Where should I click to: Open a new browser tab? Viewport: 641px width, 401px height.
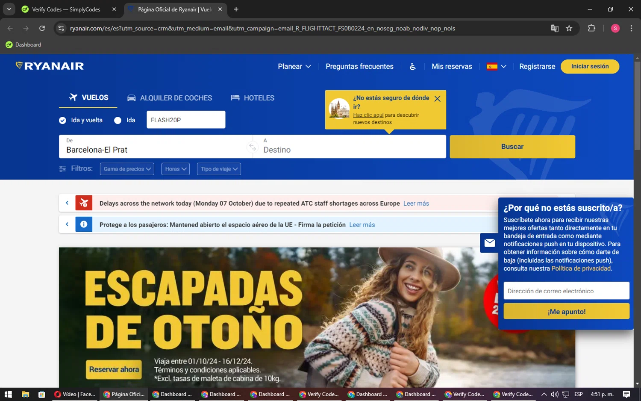pos(236,9)
